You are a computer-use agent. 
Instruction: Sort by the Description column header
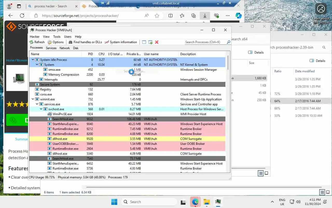202,54
